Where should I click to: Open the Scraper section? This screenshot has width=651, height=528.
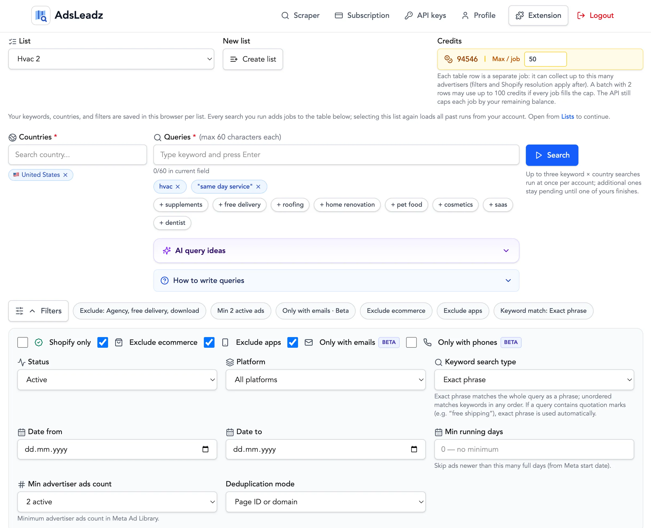(x=301, y=15)
